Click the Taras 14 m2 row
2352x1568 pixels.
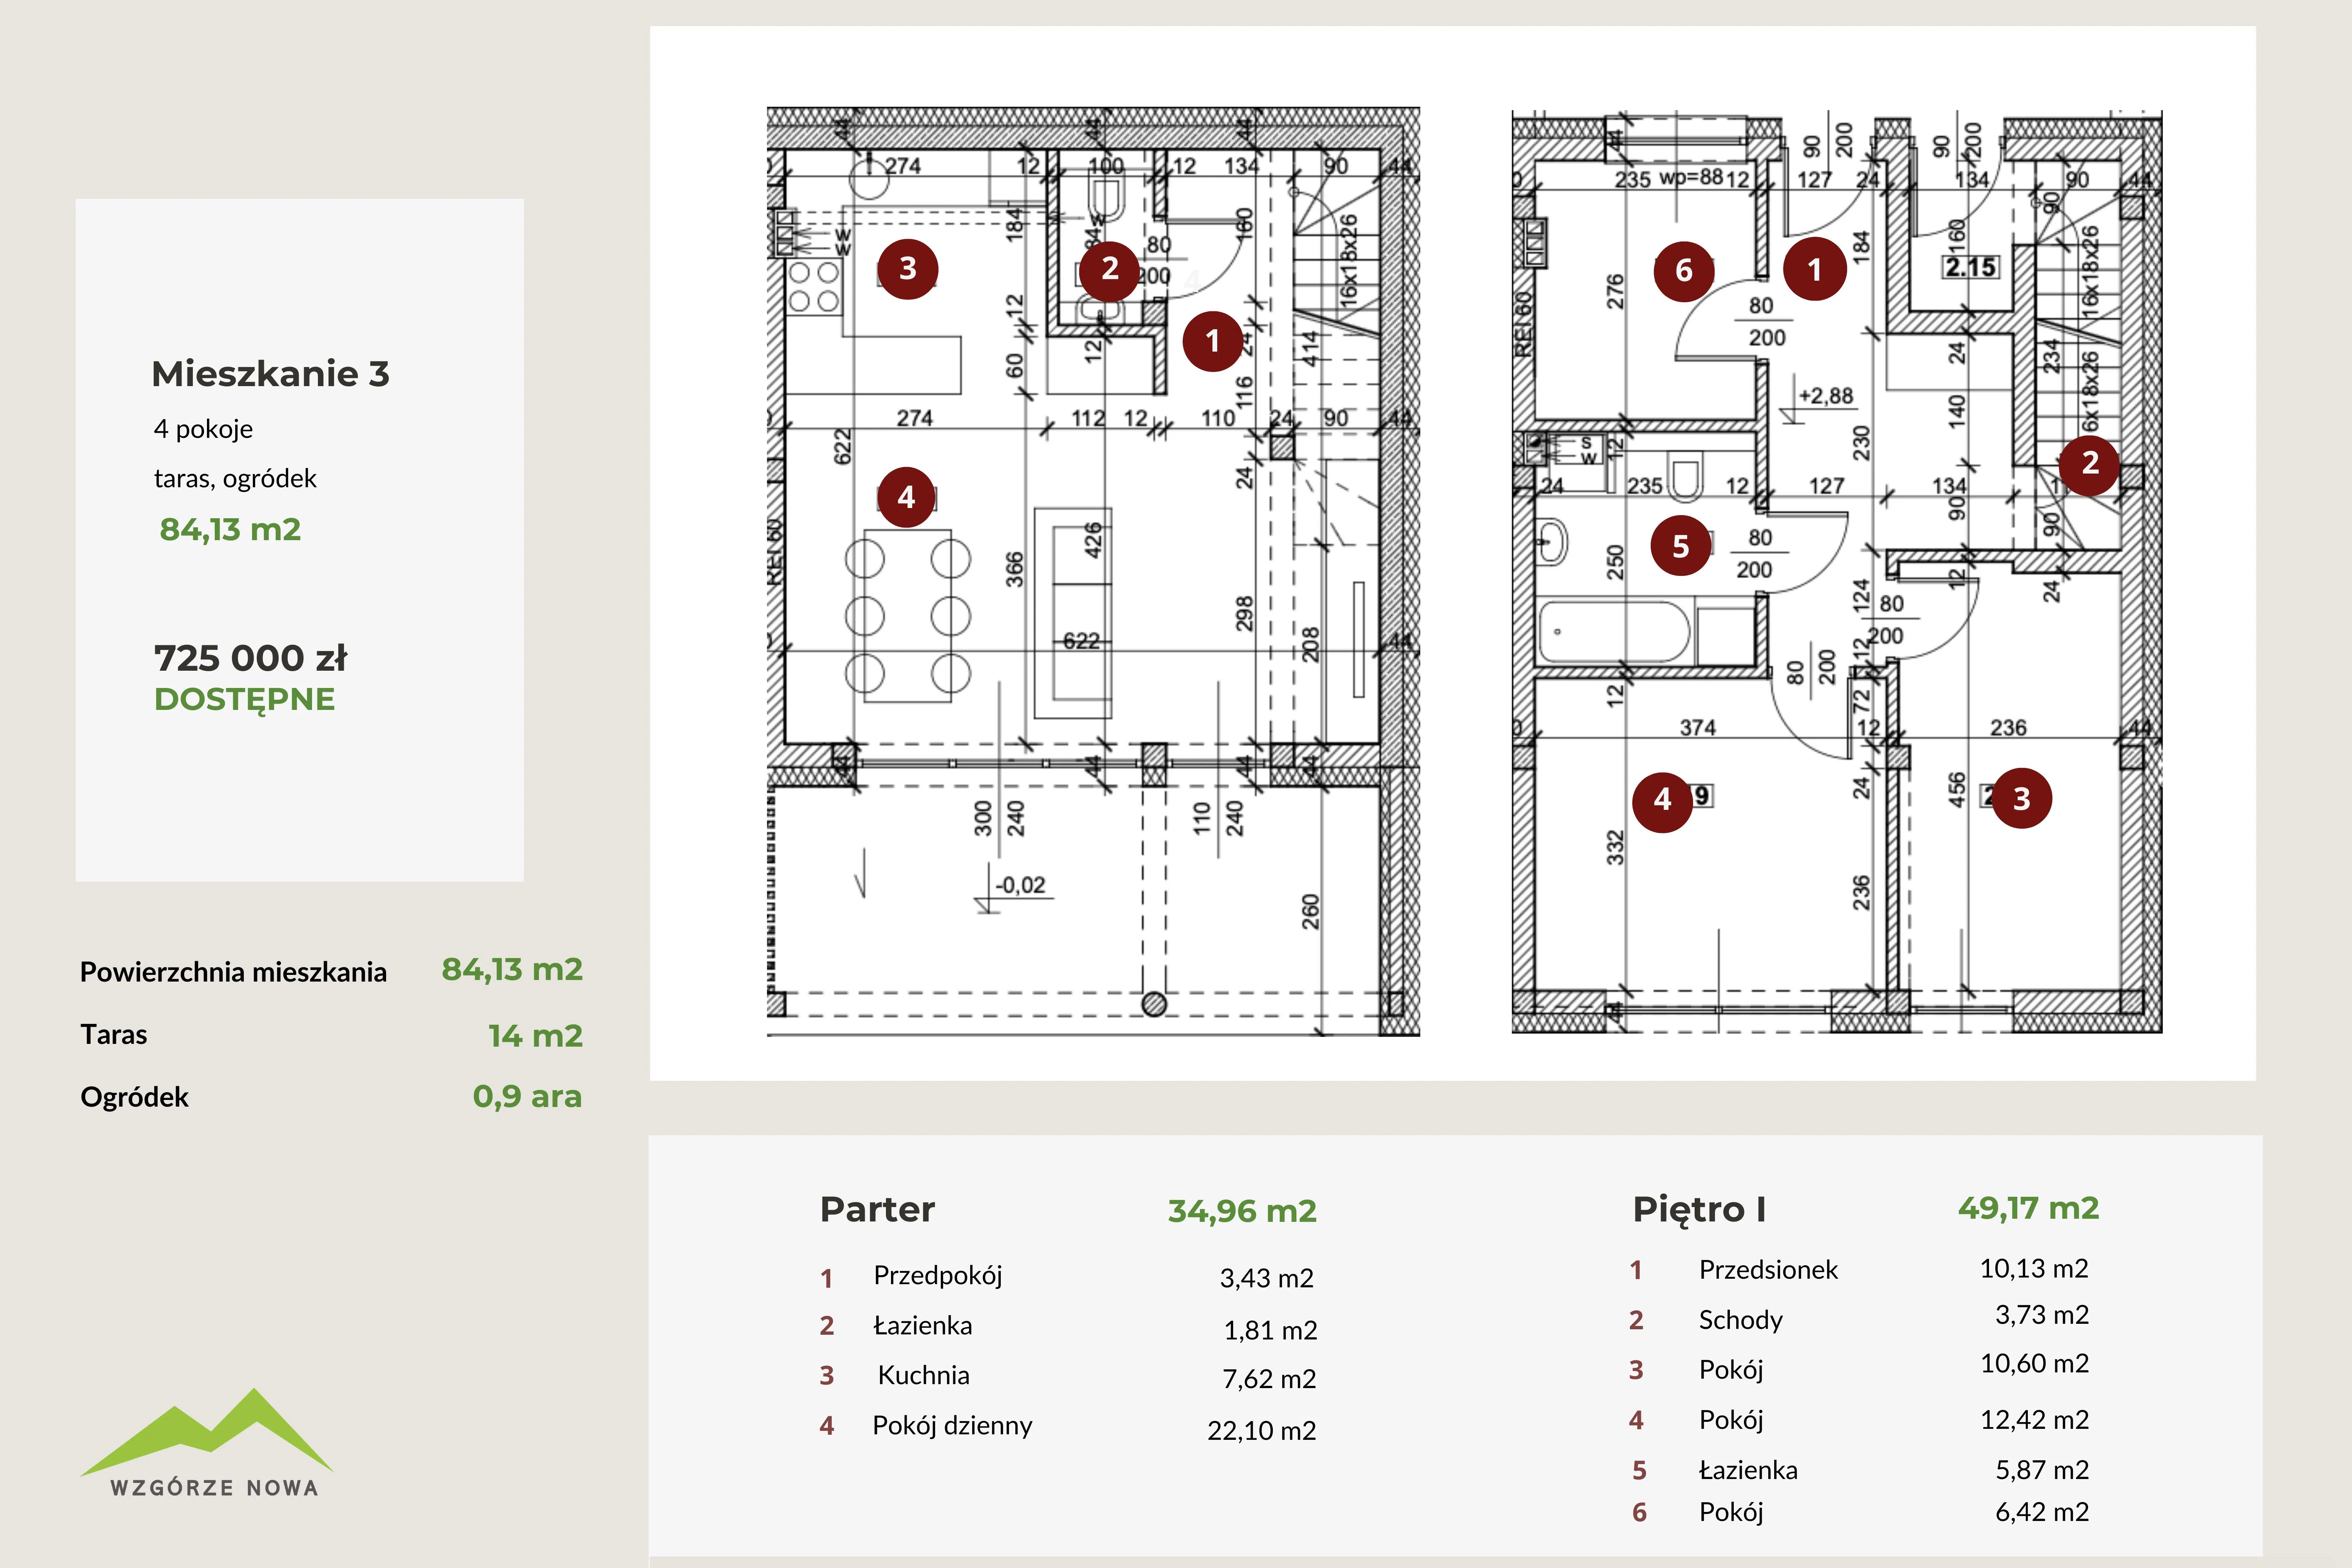(330, 1035)
